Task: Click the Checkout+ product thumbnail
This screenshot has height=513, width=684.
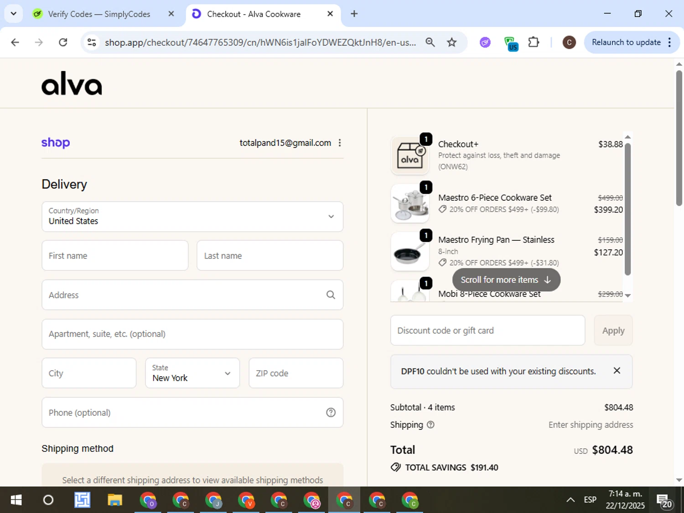Action: point(410,155)
